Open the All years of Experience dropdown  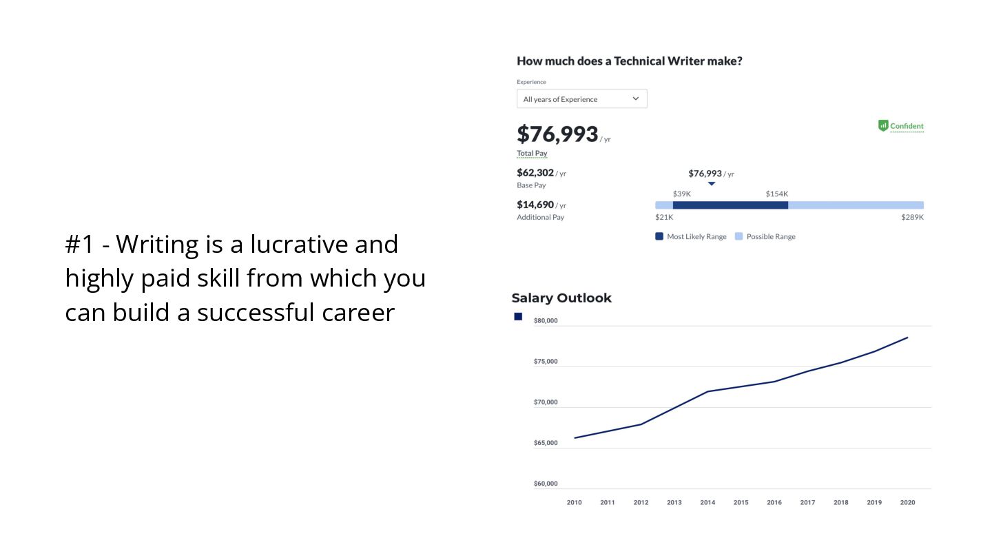[582, 99]
